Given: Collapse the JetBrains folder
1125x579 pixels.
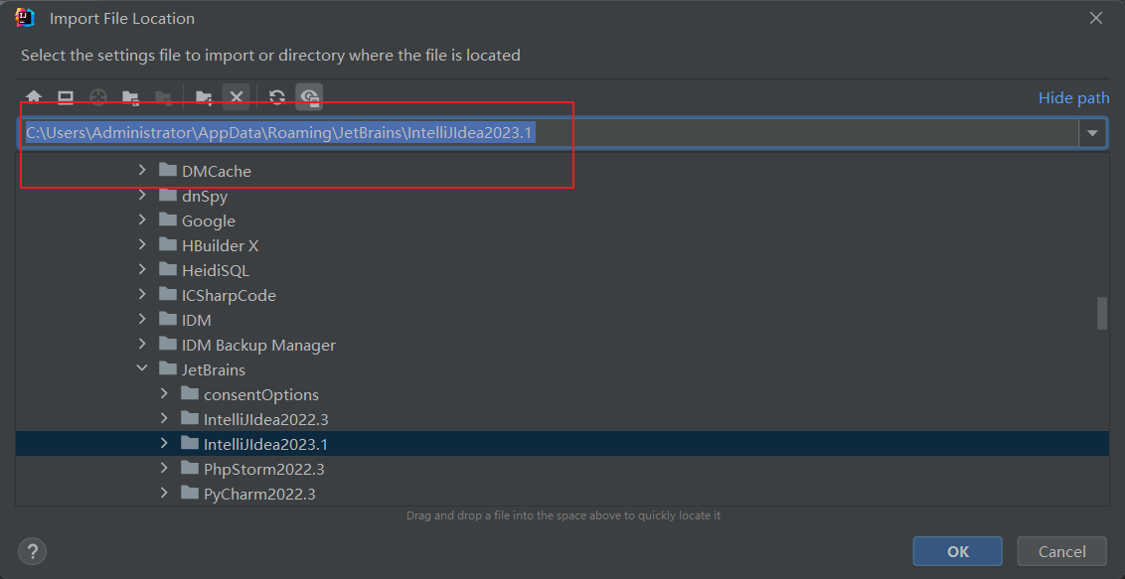Looking at the screenshot, I should [x=142, y=369].
